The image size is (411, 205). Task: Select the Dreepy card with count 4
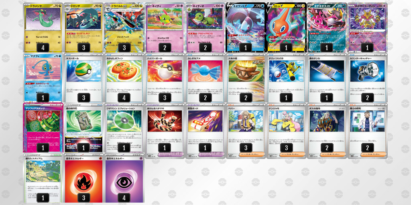point(43,28)
